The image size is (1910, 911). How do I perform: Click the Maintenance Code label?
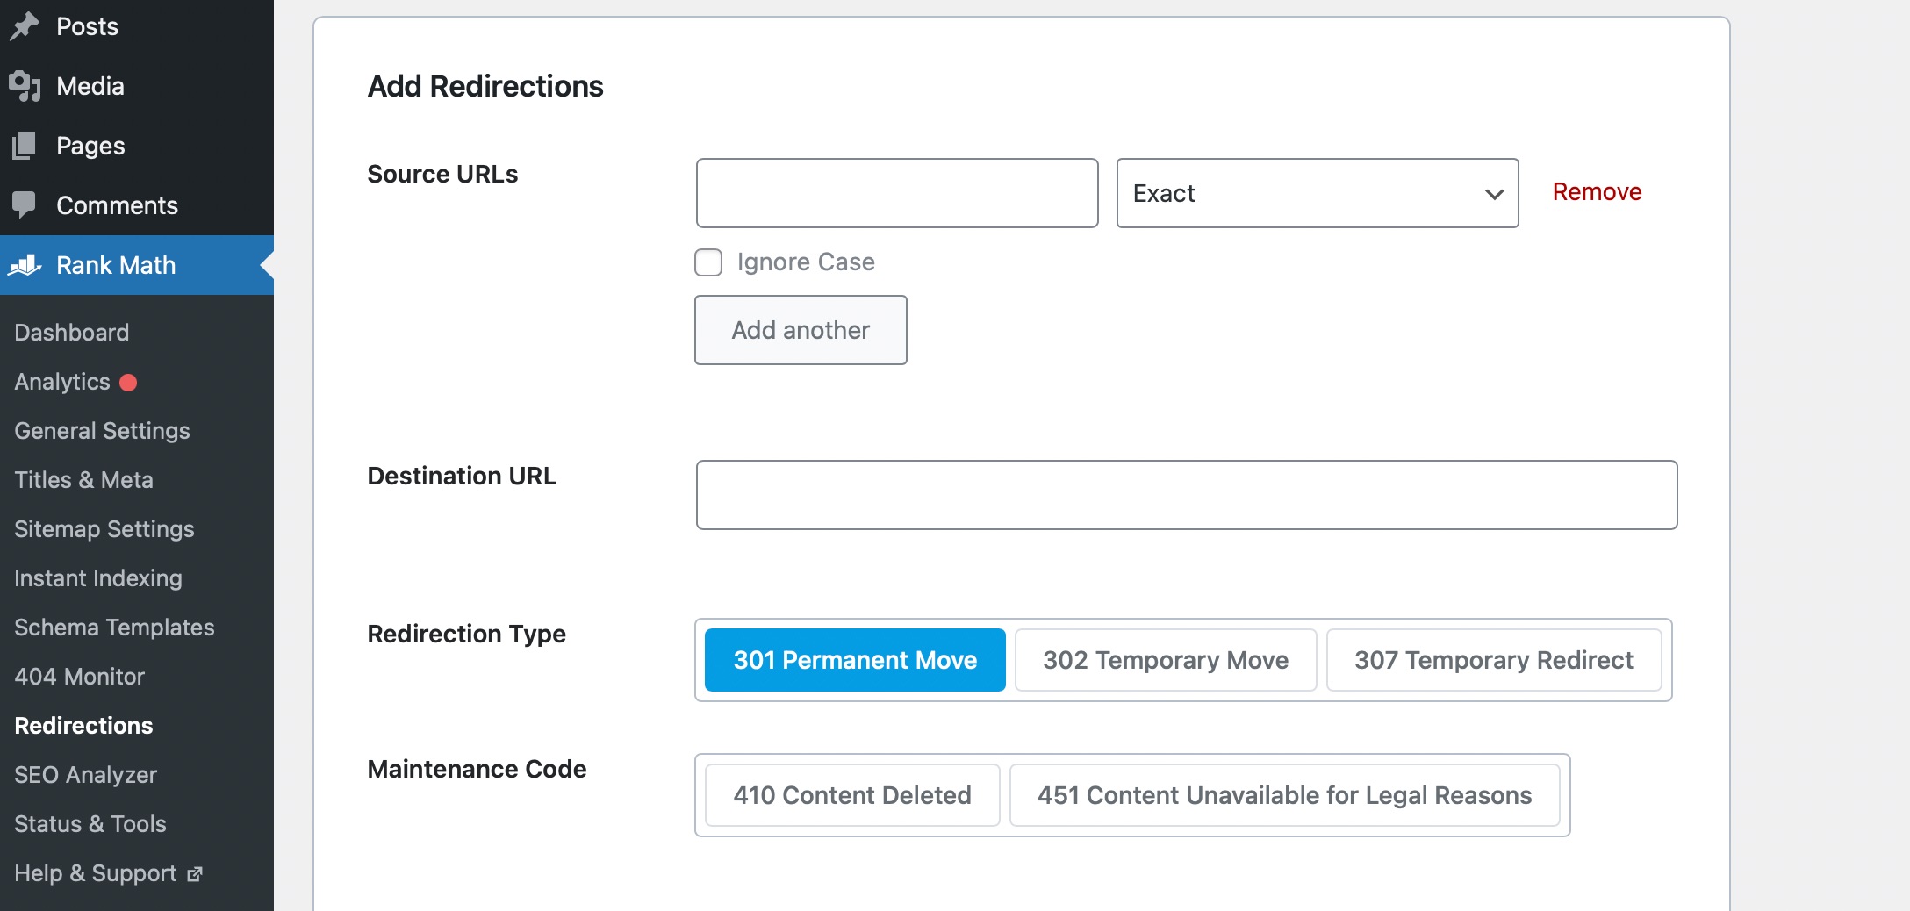(477, 769)
